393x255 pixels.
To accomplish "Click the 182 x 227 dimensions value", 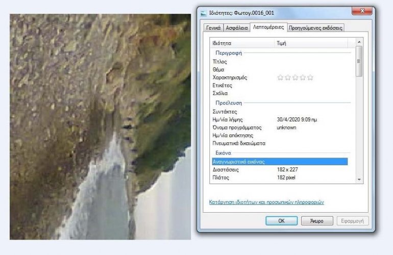I will coord(287,170).
